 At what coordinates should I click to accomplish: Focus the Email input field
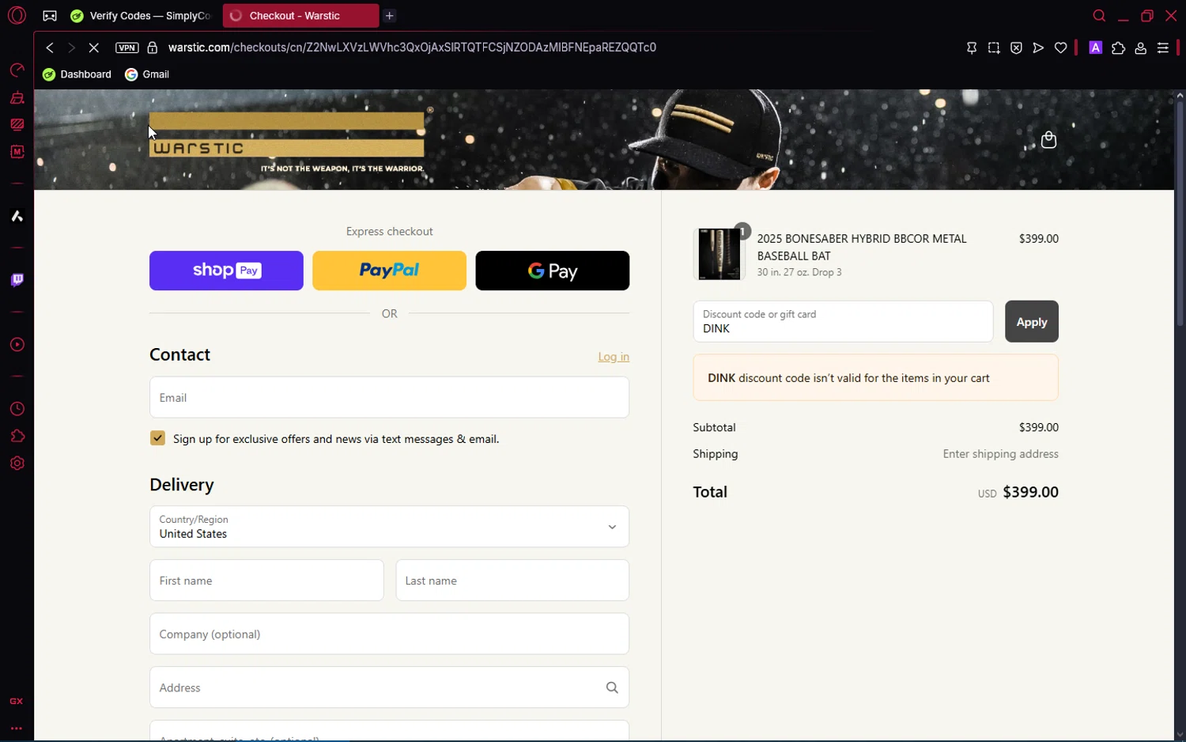coord(389,397)
